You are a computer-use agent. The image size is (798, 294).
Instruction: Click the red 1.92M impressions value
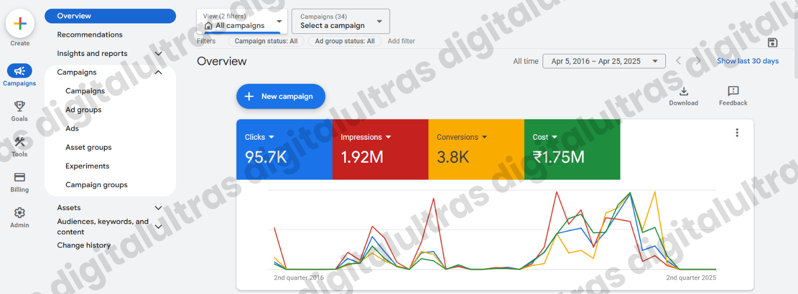click(362, 157)
